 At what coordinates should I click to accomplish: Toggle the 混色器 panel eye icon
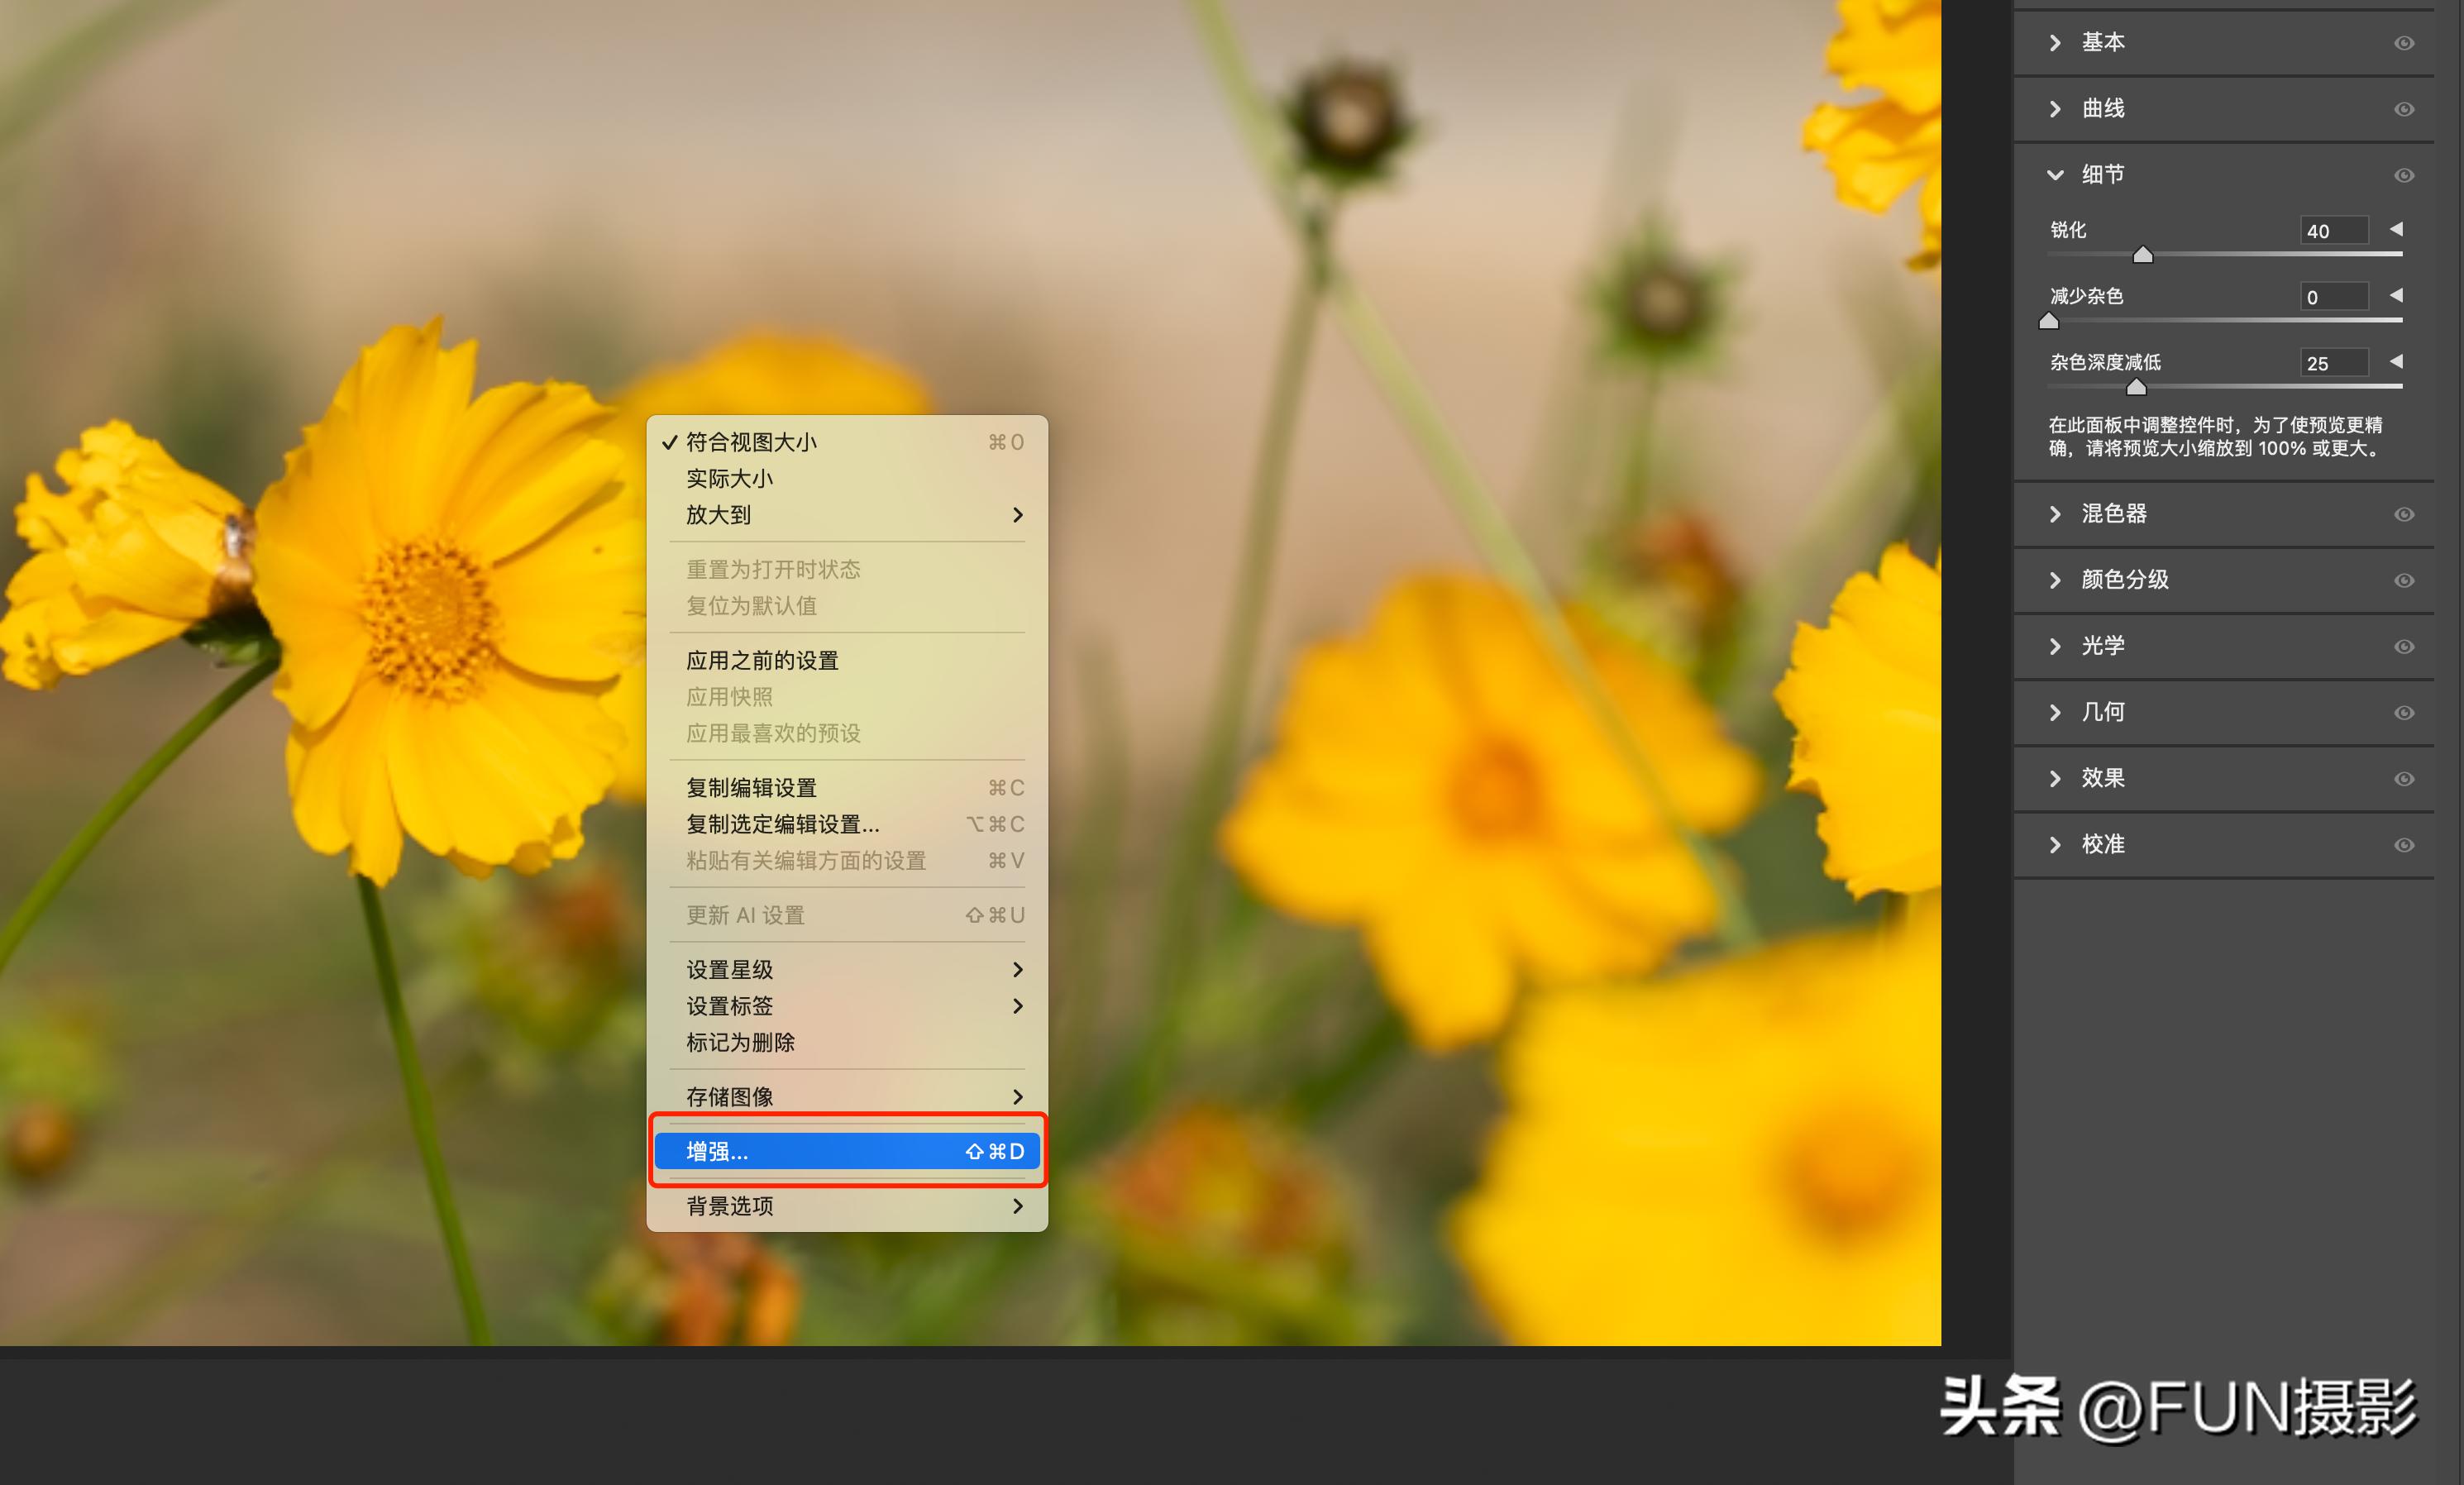[2404, 514]
